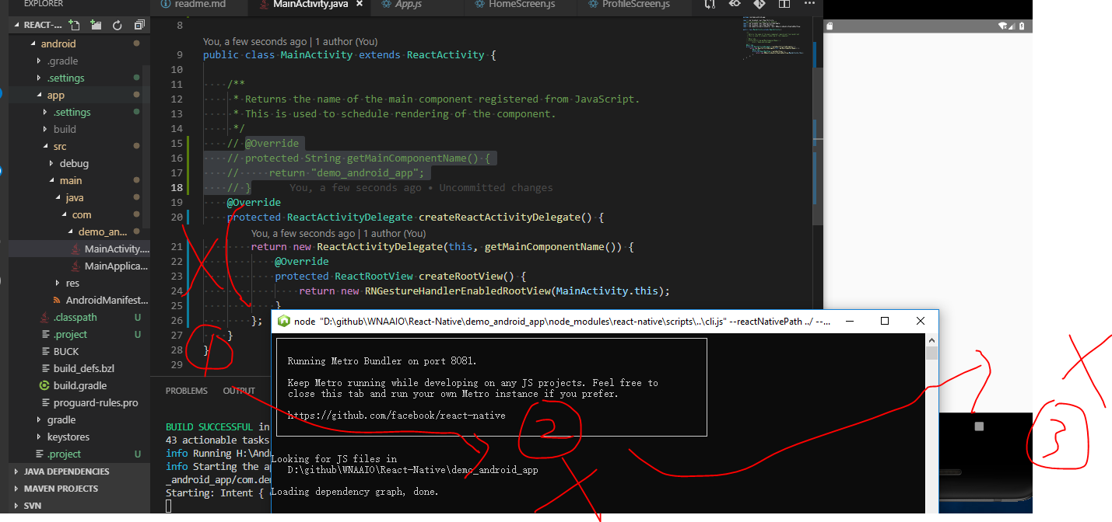Image resolution: width=1112 pixels, height=522 pixels.
Task: Click the sdcard icon in emulator status bar
Action: 830,26
